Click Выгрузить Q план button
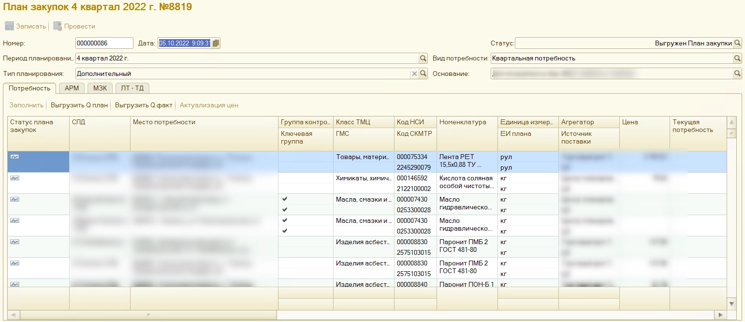Viewport: 745px width, 322px height. pyautogui.click(x=79, y=105)
